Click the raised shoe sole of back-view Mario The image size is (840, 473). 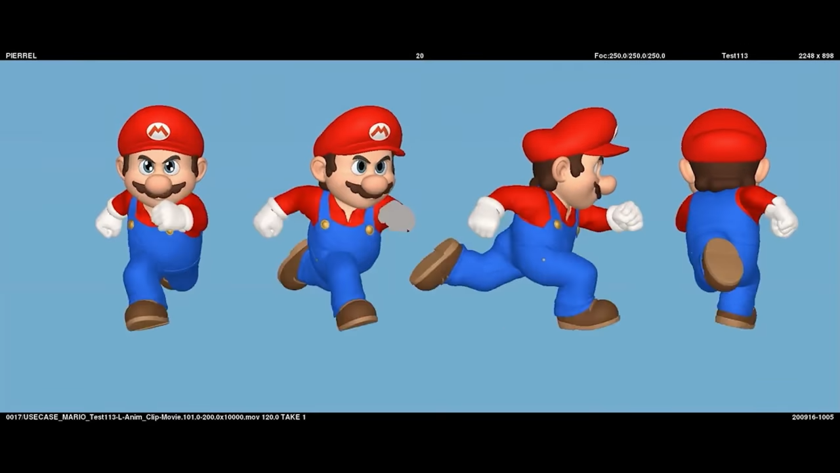pos(723,263)
